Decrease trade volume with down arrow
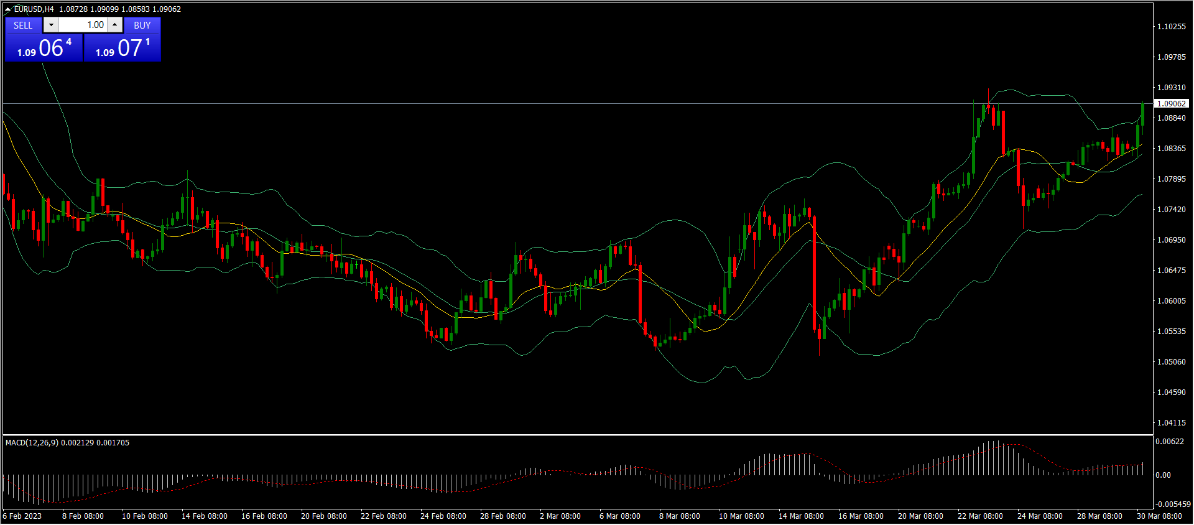This screenshot has width=1194, height=525. tap(51, 25)
